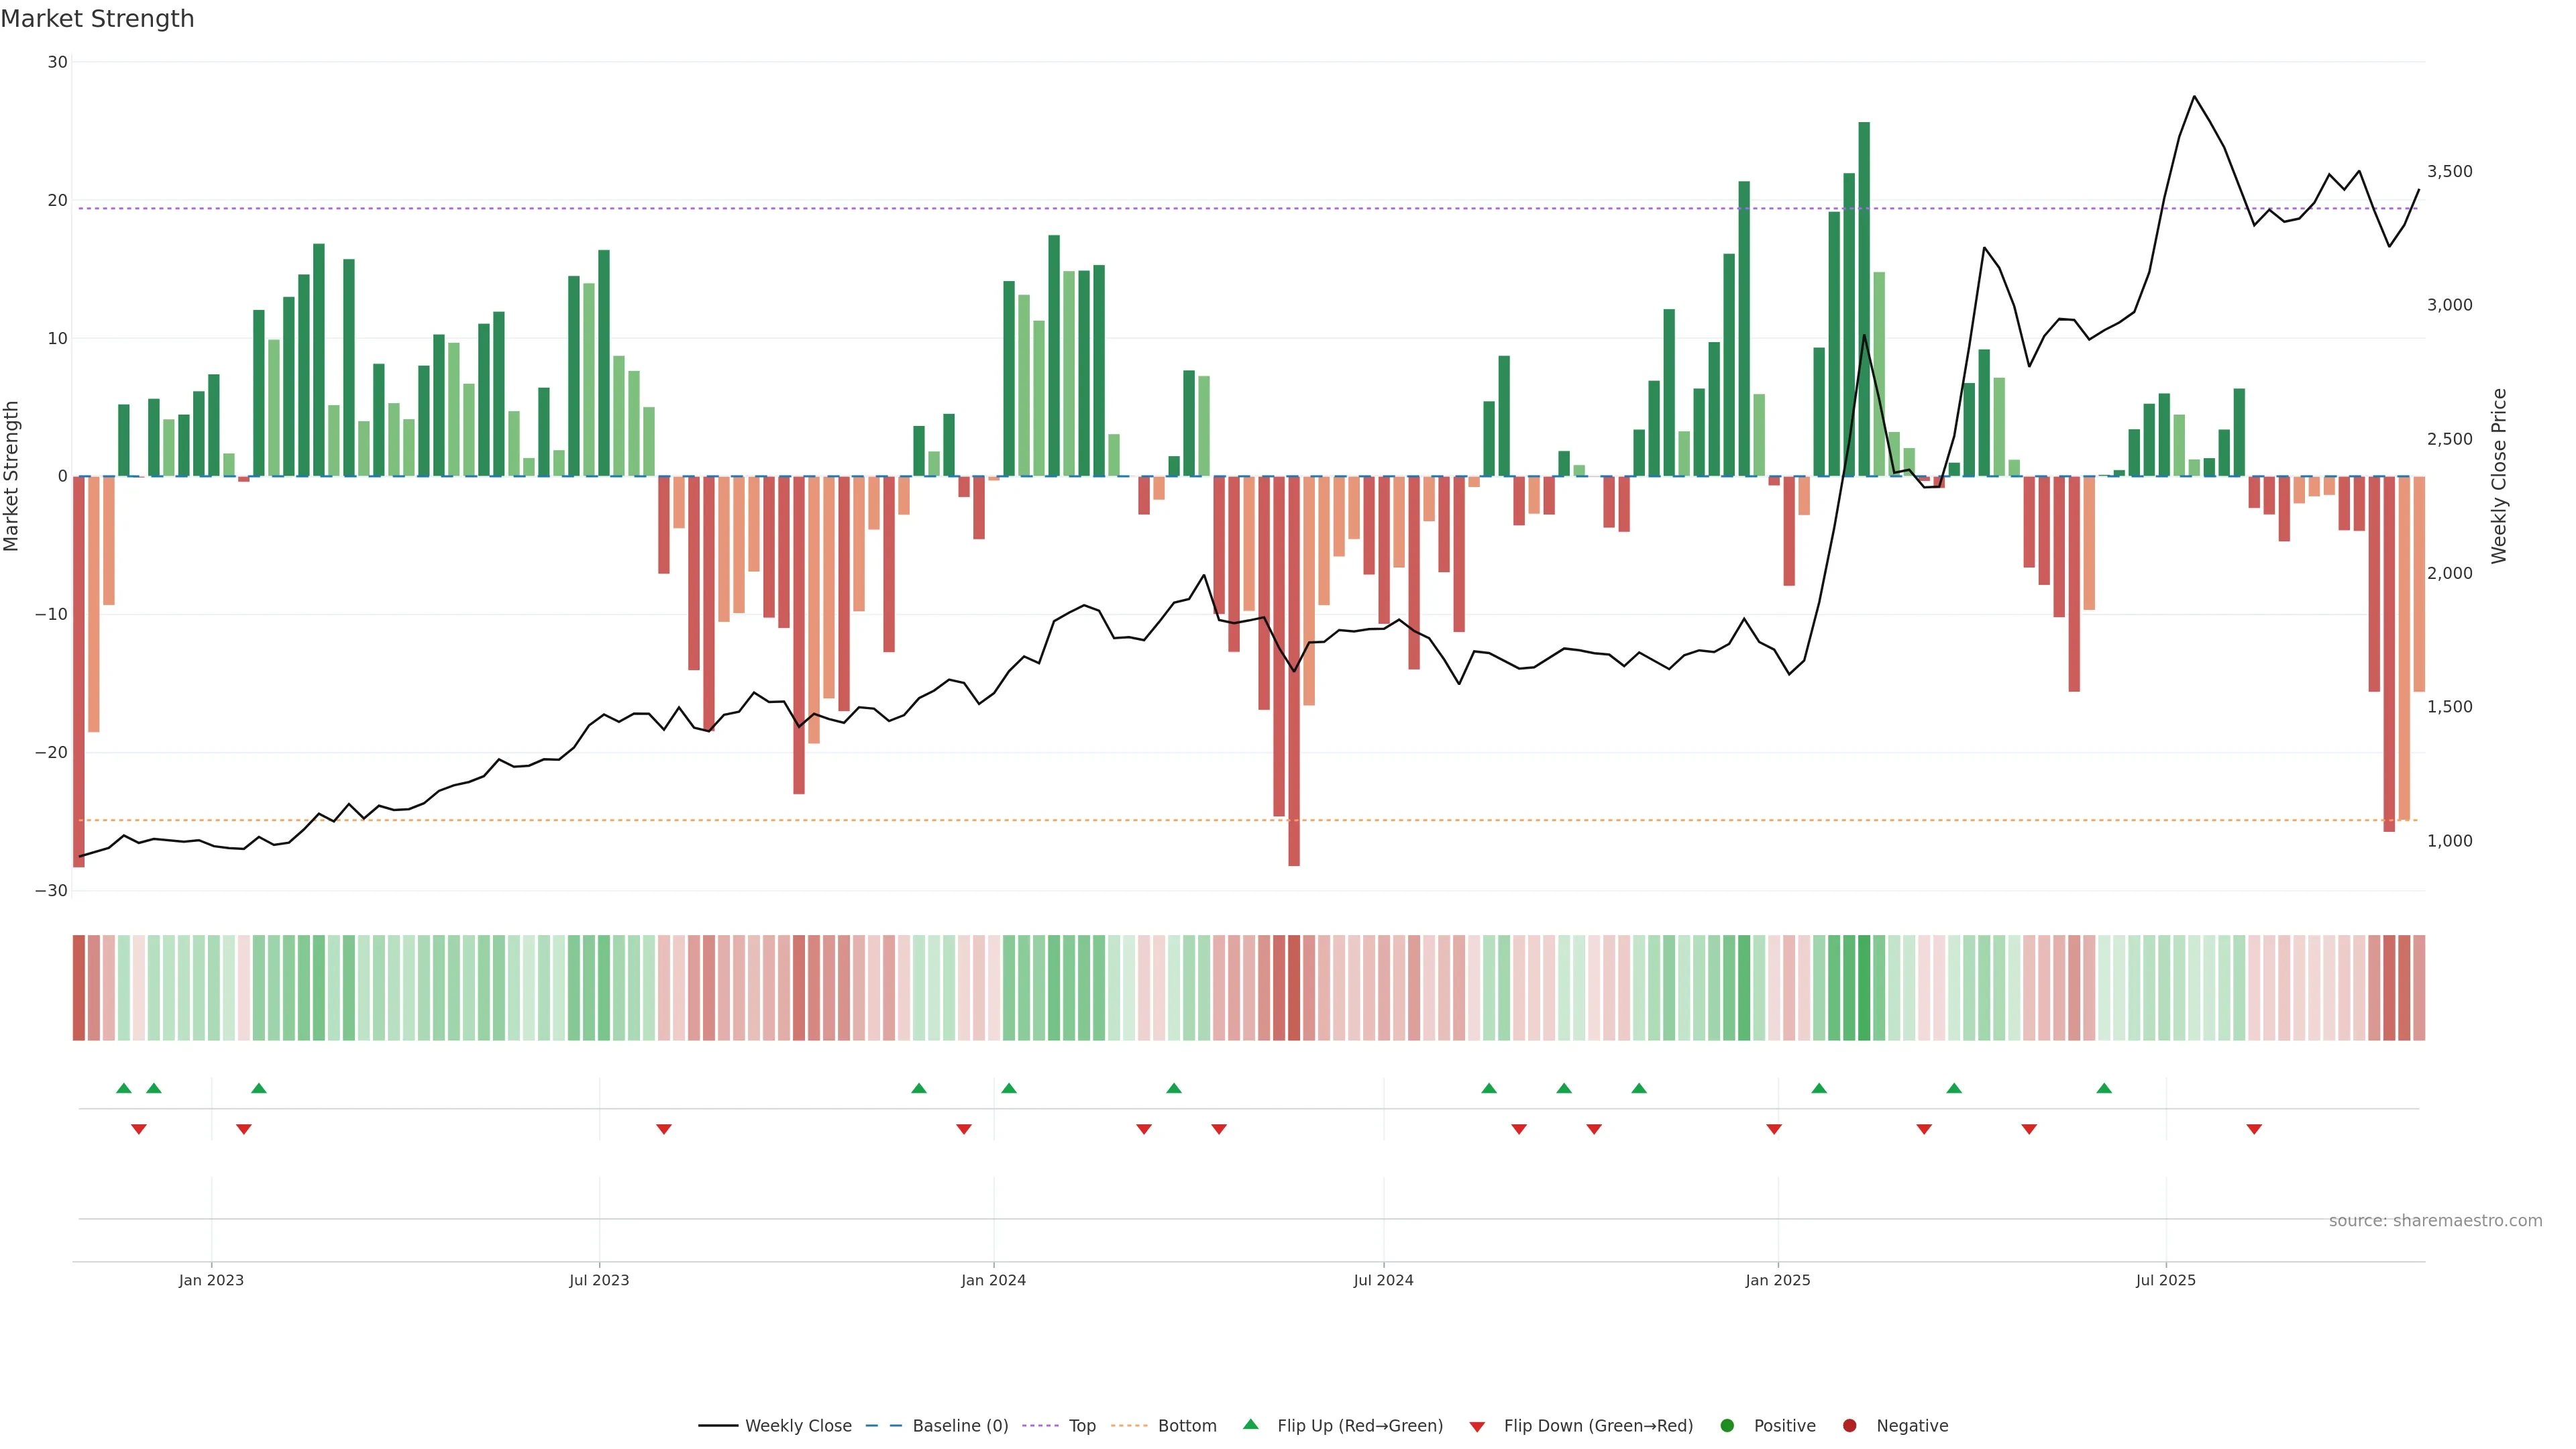Click flip-down marker just before Jan 2025
This screenshot has height=1449, width=2576.
click(1774, 1129)
